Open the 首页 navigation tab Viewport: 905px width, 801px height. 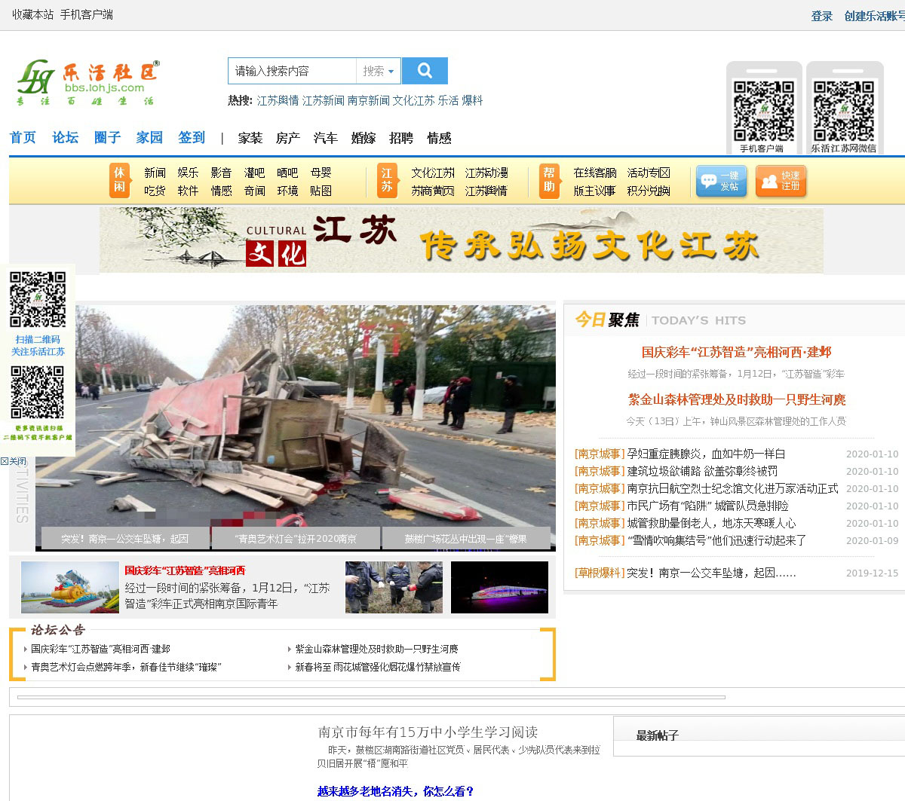click(23, 137)
